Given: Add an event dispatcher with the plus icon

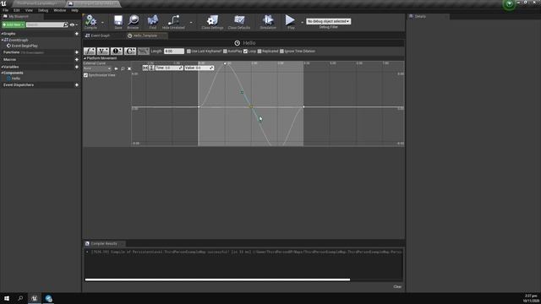Looking at the screenshot, I should [77, 84].
